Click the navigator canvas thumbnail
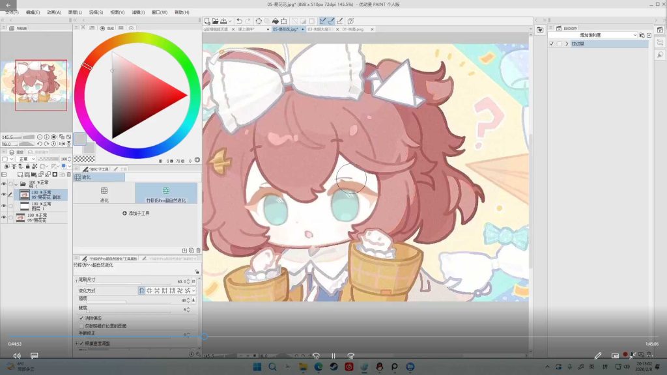667x375 pixels. pyautogui.click(x=34, y=83)
